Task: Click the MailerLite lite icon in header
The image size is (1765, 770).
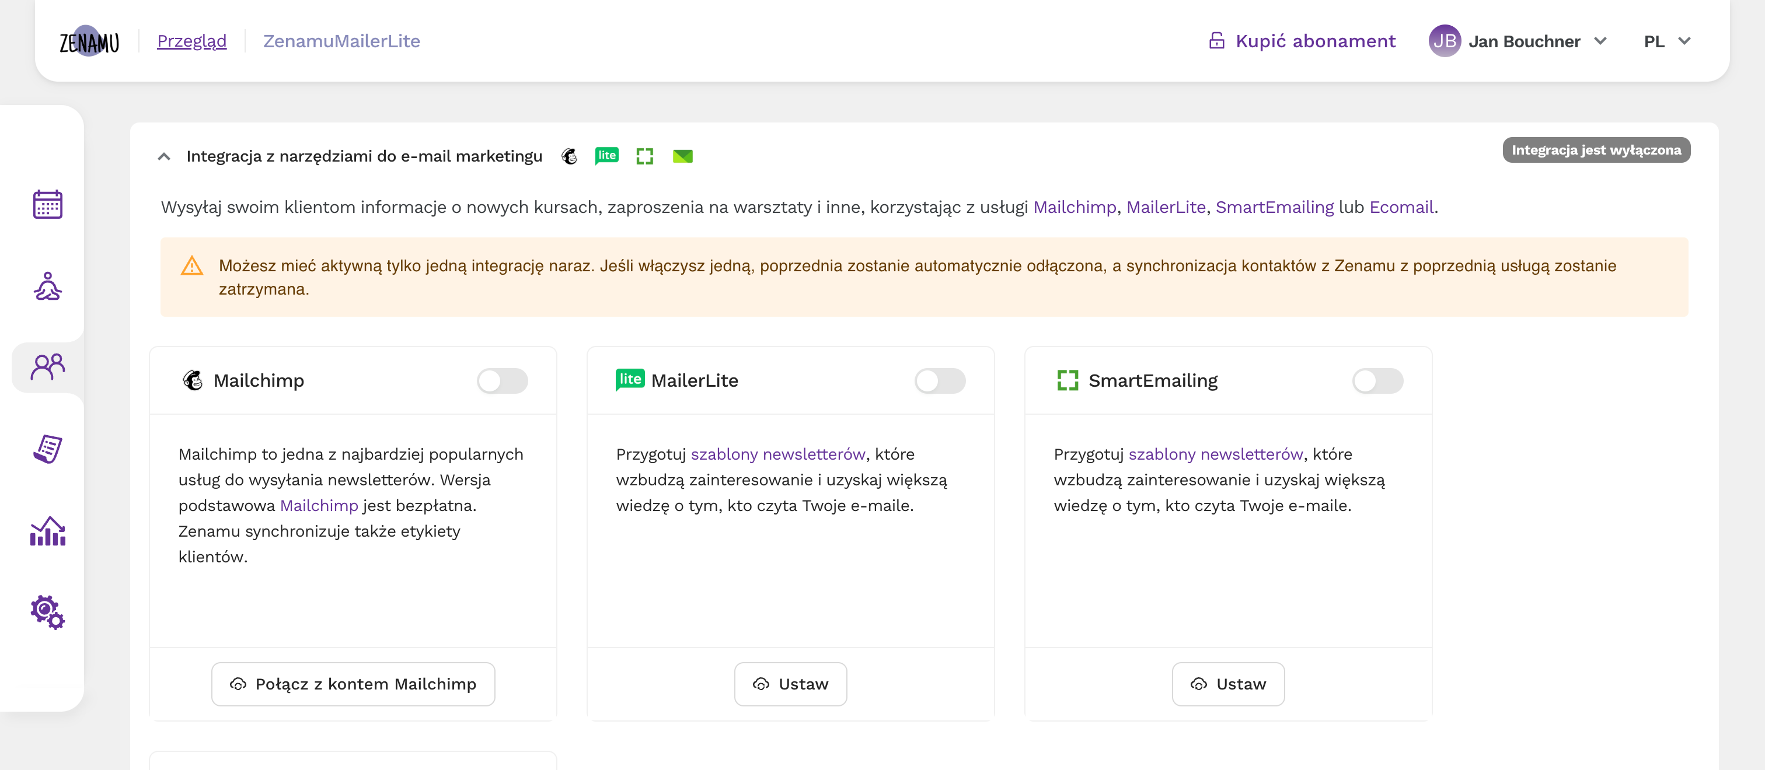Action: [606, 156]
